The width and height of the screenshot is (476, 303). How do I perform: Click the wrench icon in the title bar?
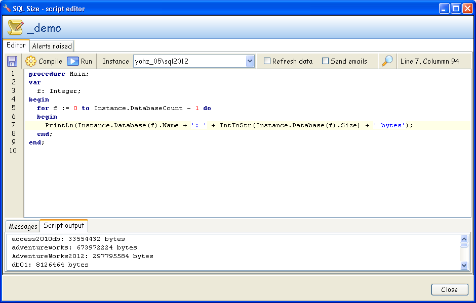click(x=7, y=8)
